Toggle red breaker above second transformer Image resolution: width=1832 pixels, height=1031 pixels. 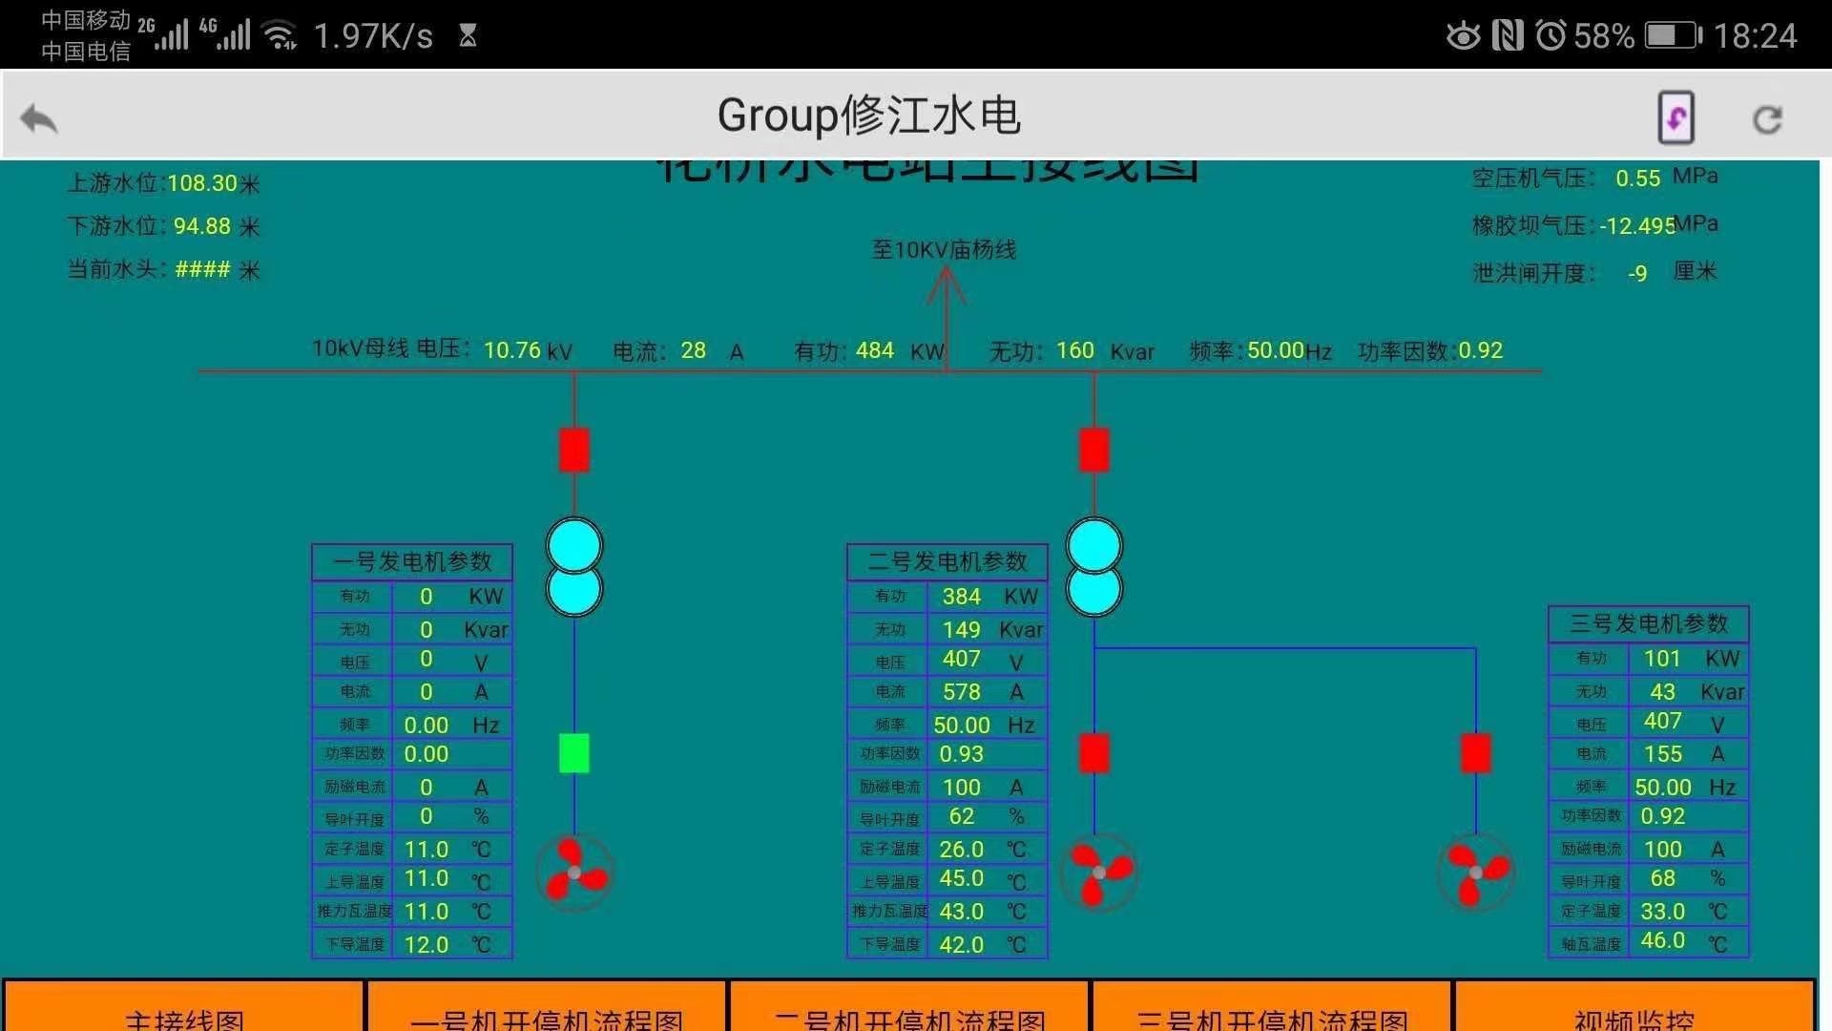point(1093,450)
